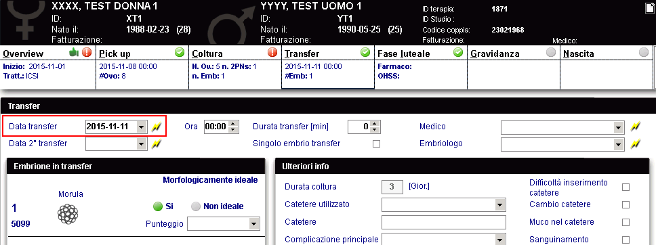This screenshot has height=245, width=656.
Task: Tick the Muco nel catetere checkbox
Action: coord(626,223)
